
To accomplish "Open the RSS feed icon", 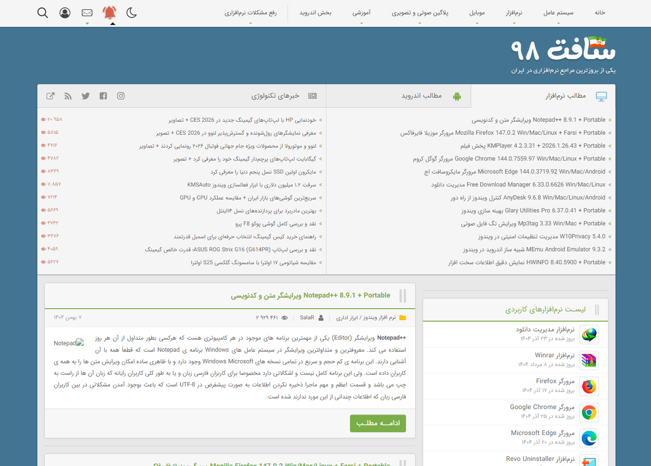I will [68, 96].
